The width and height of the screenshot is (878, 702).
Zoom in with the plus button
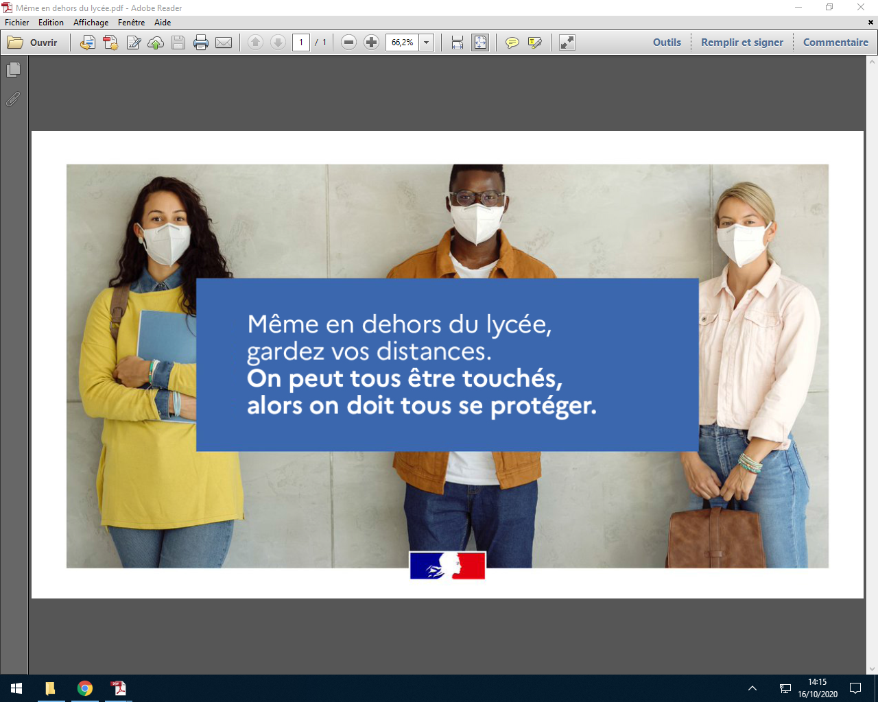(371, 43)
